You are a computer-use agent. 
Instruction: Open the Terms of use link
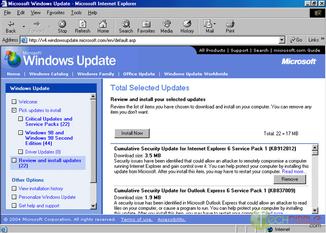tap(137, 219)
